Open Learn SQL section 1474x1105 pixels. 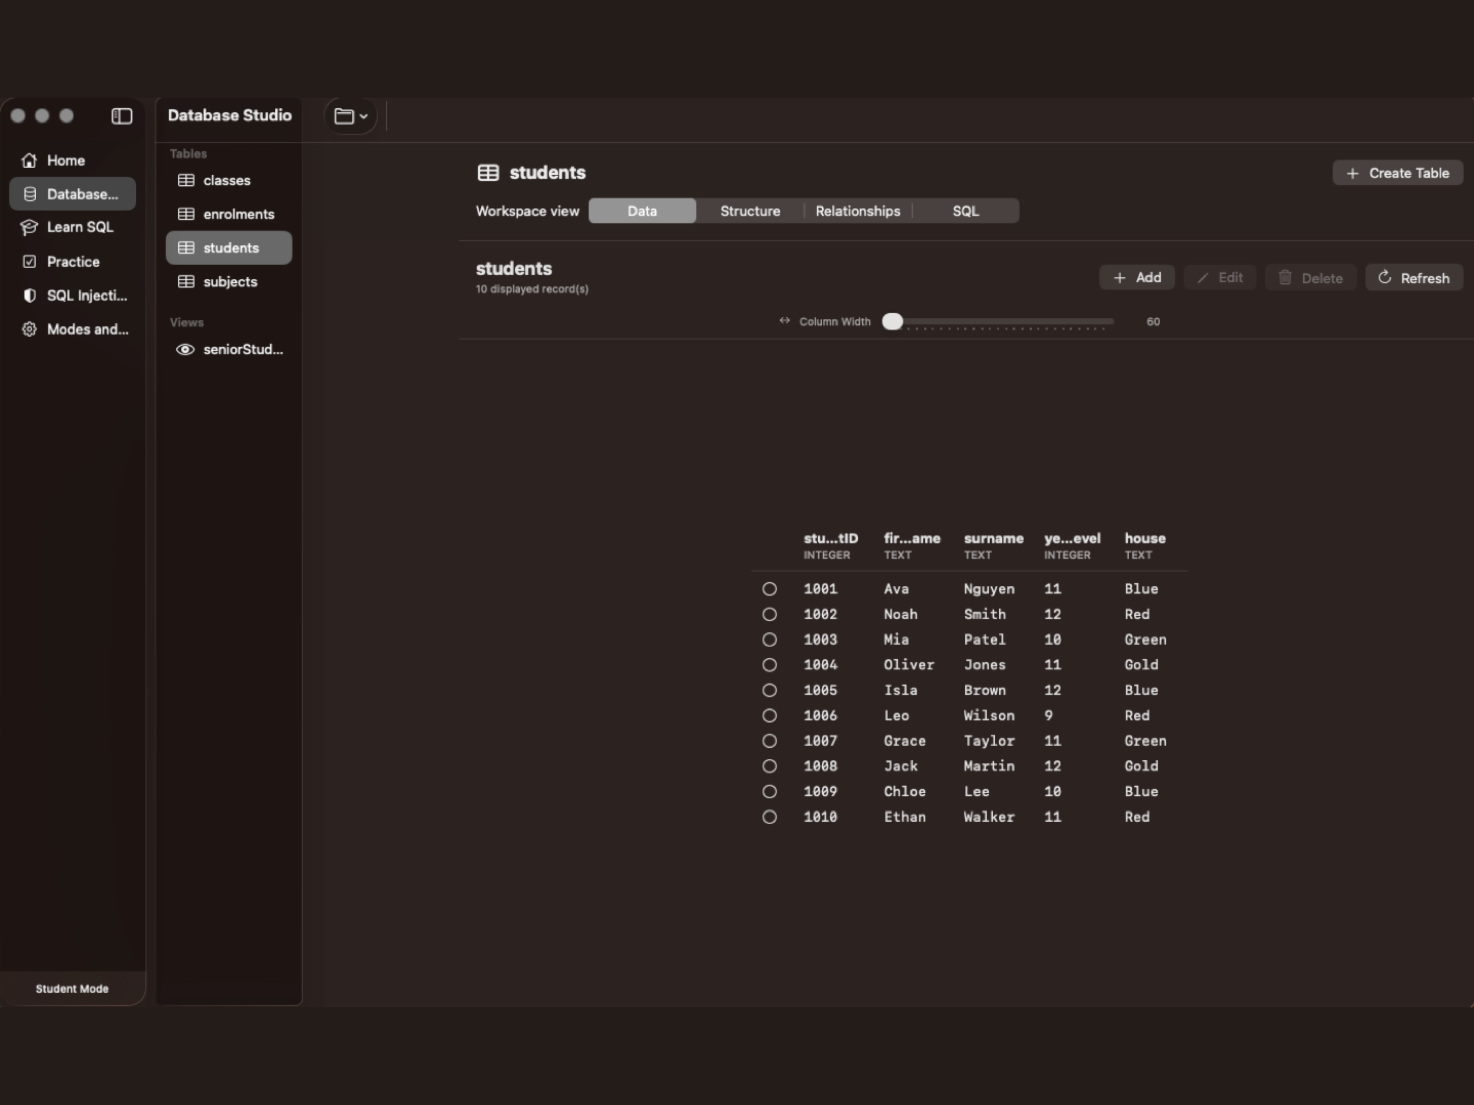pos(73,227)
